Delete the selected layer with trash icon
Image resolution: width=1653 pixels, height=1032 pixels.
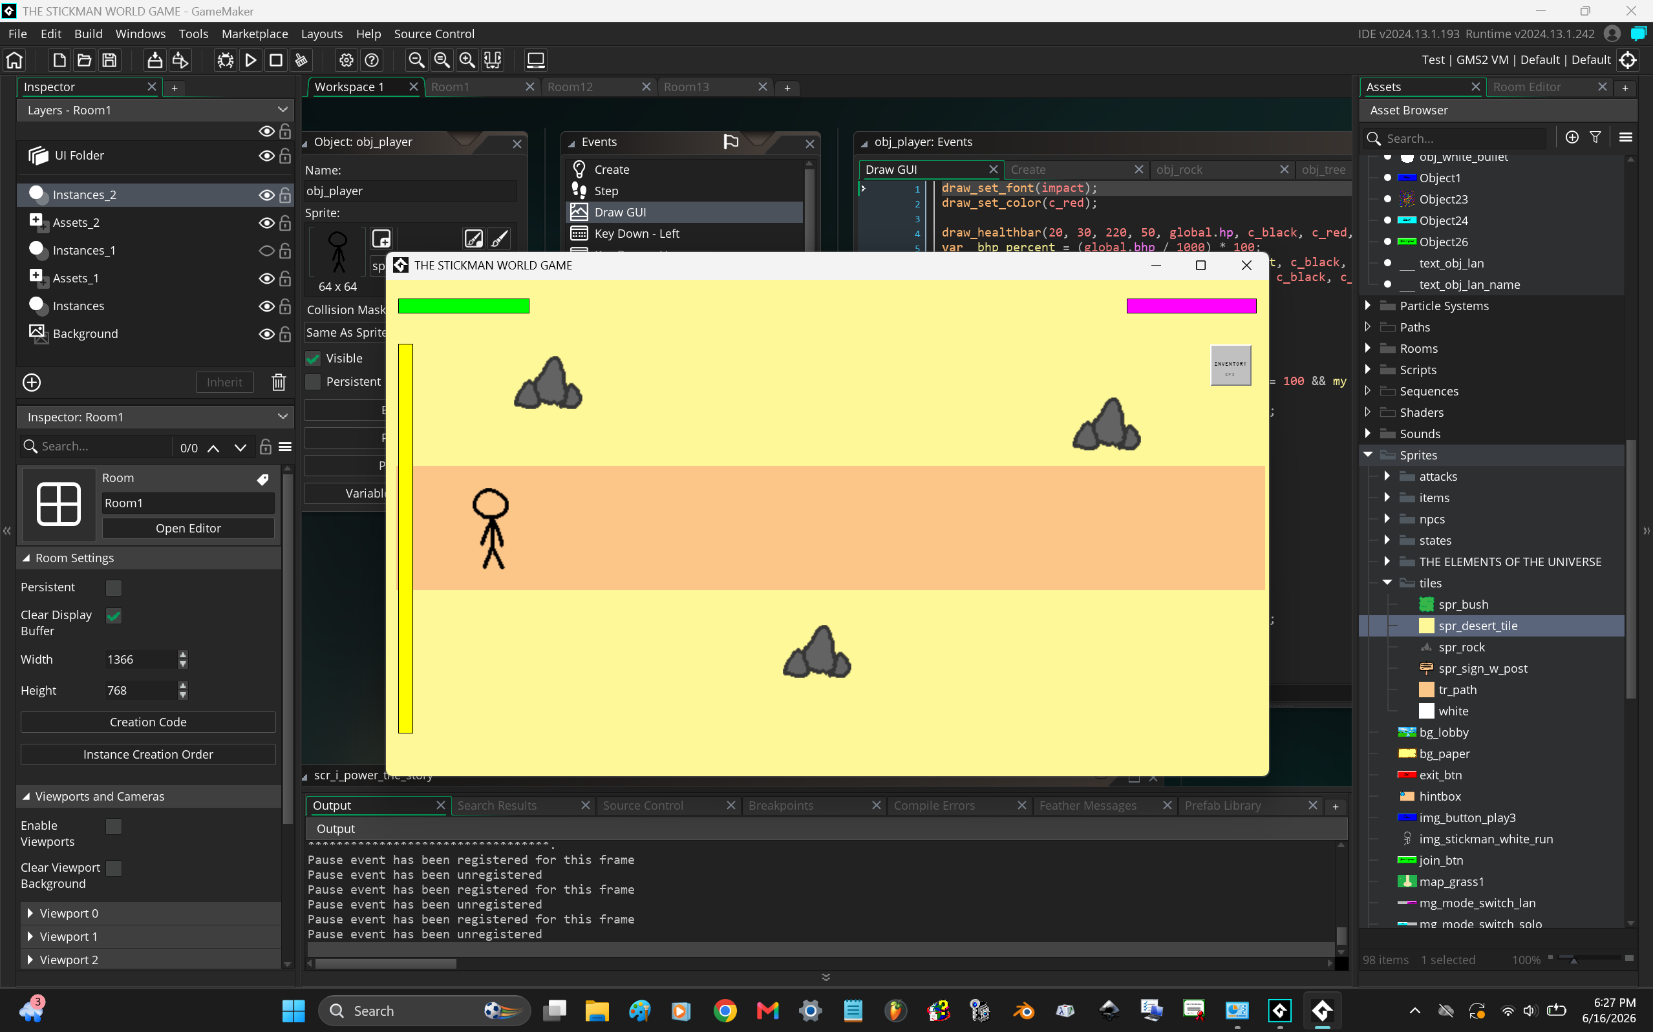(279, 382)
